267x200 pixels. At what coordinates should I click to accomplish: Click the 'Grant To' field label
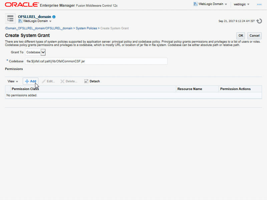click(x=17, y=52)
